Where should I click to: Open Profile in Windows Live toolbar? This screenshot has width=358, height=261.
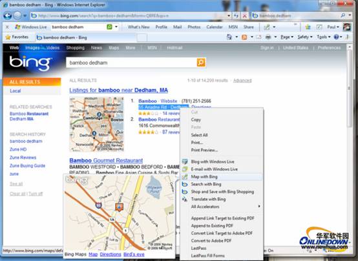pos(161,27)
